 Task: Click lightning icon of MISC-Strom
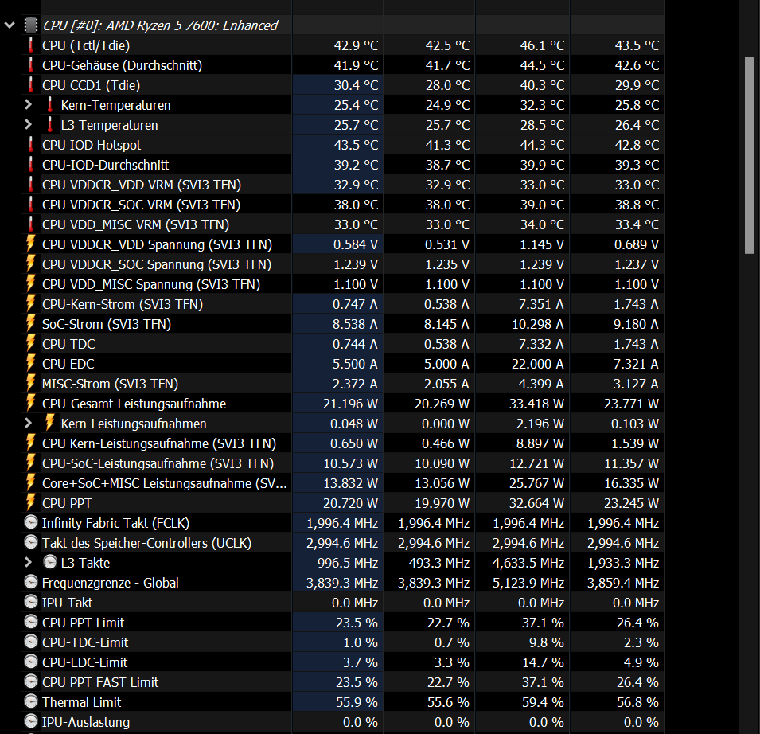[30, 382]
